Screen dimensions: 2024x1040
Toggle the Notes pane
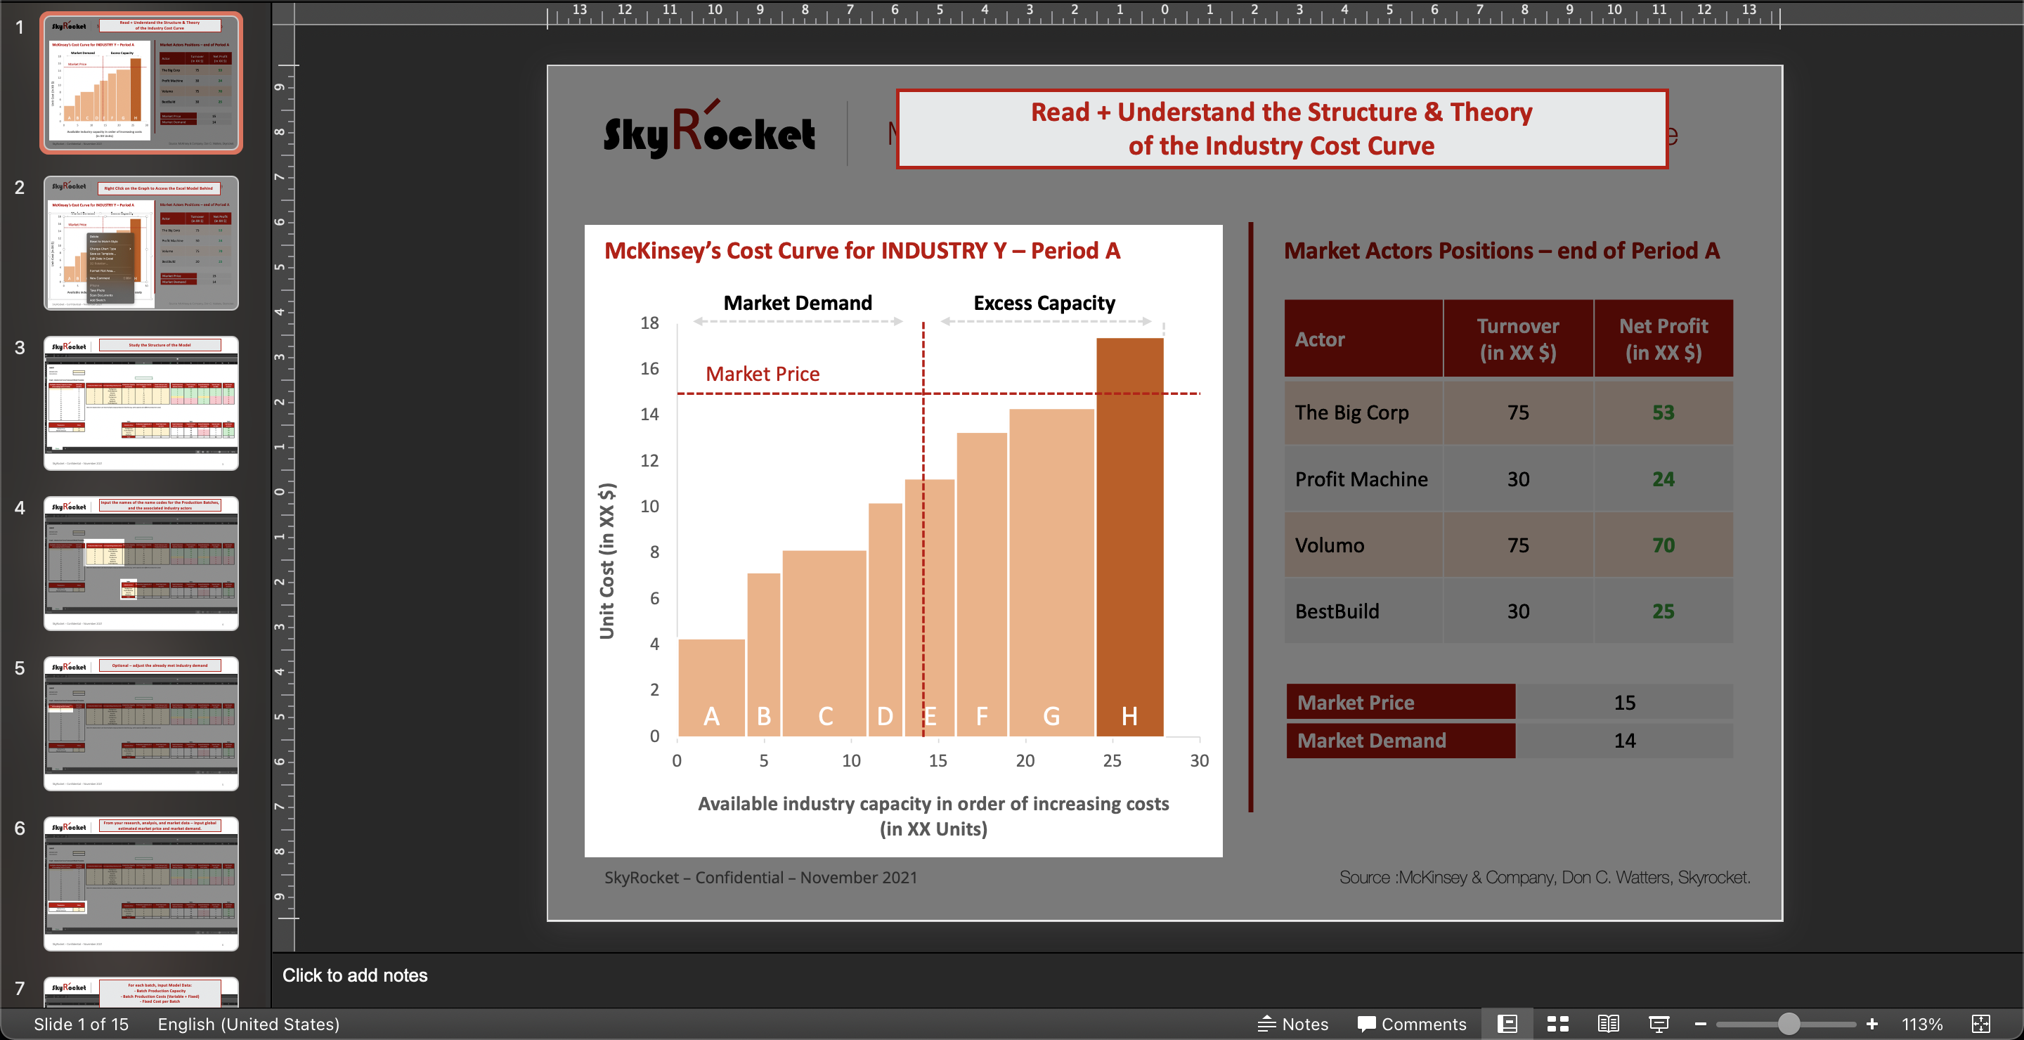click(1292, 1024)
